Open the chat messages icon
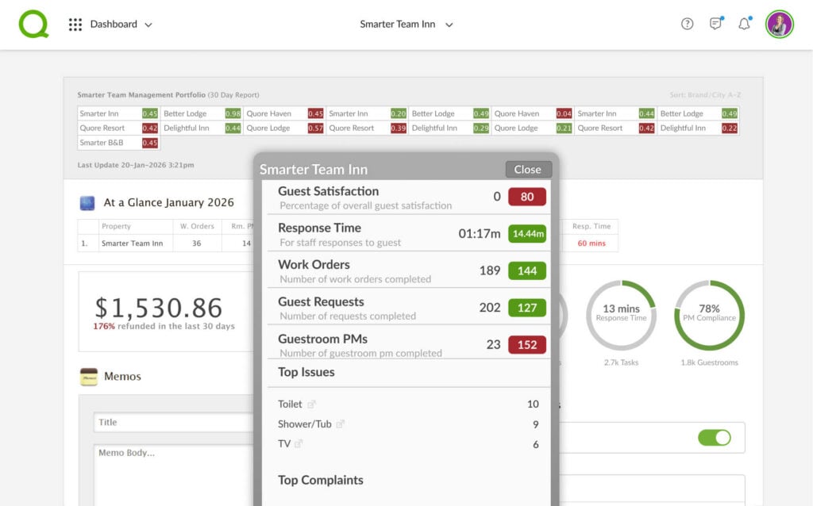 click(x=716, y=23)
